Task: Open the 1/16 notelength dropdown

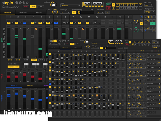Action: 65,13
